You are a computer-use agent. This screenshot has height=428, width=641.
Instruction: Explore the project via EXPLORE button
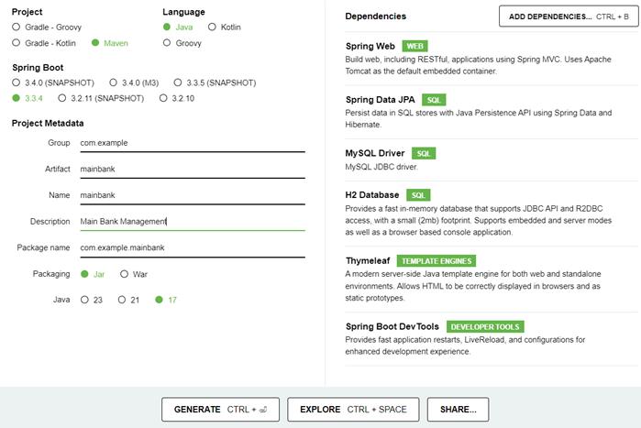click(353, 410)
